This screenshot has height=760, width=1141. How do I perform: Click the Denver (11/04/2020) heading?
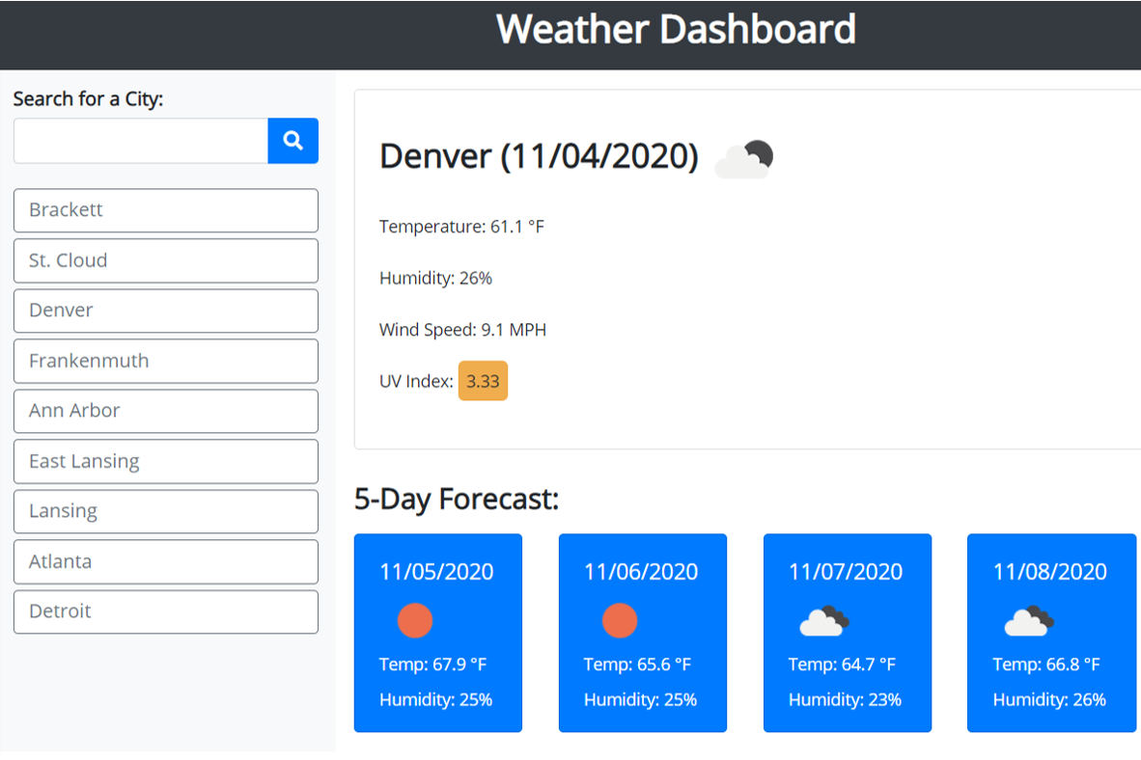[539, 156]
